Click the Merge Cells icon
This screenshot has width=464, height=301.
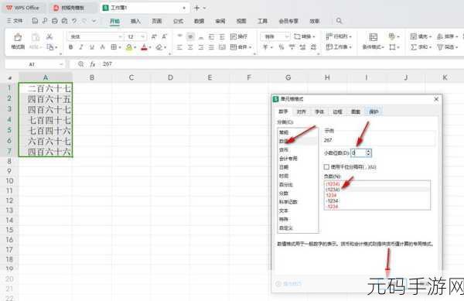click(234, 47)
